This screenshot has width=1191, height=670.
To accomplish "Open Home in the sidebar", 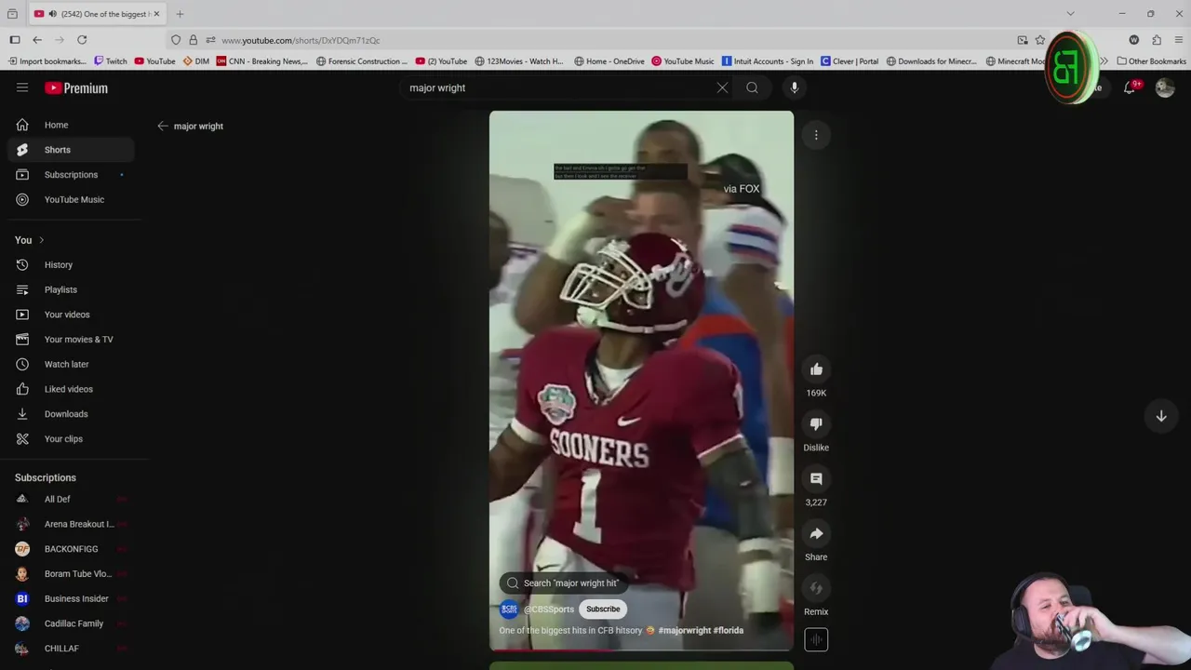I will coord(71,125).
